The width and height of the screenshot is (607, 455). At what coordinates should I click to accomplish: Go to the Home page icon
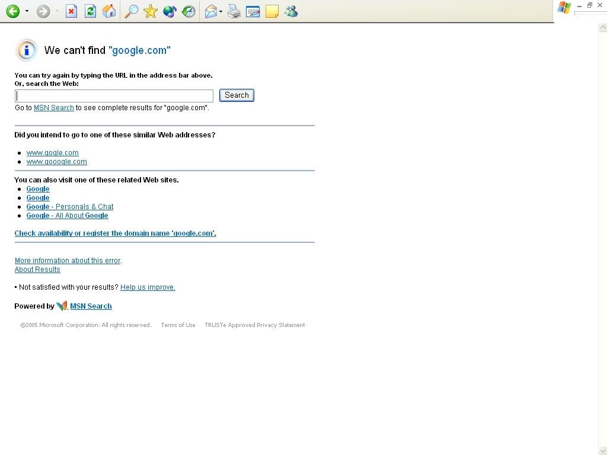[109, 11]
